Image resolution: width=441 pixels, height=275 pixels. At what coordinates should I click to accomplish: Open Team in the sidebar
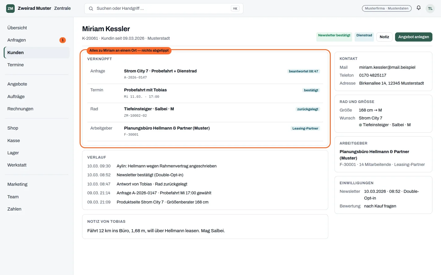pos(37,197)
